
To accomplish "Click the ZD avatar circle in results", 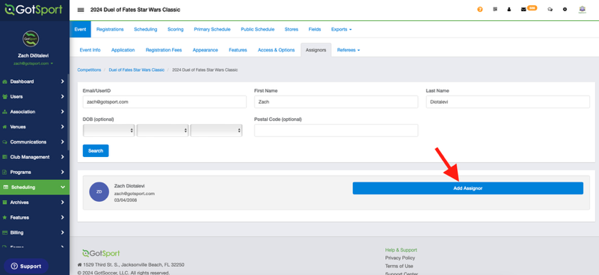I will (x=99, y=192).
